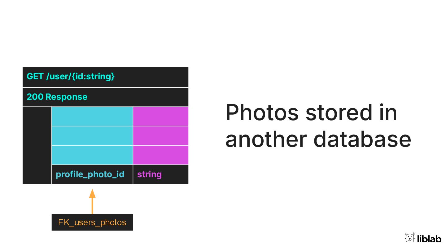Select the FK_users_photos label box

92,222
